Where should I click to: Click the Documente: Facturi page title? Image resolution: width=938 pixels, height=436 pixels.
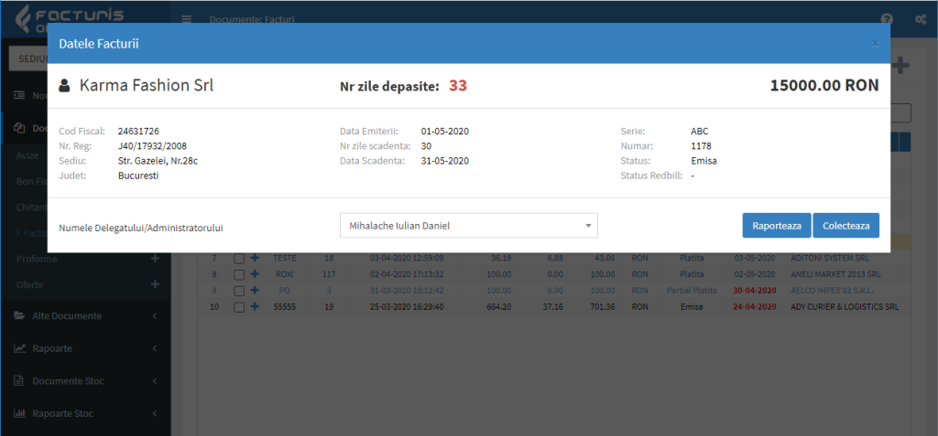[252, 19]
